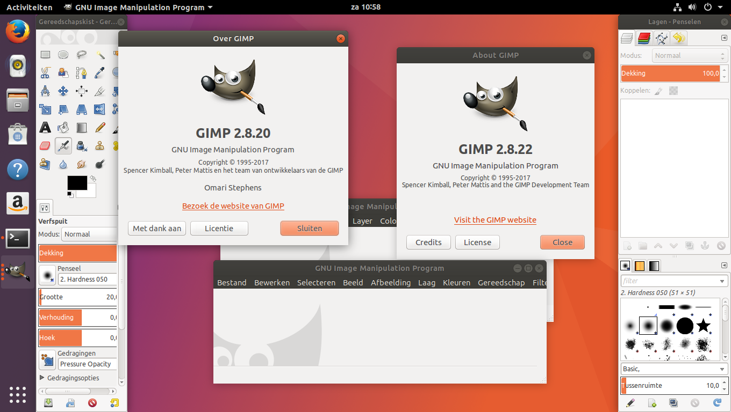Follow Visit the GIMP website link
This screenshot has height=412, width=731.
point(495,220)
